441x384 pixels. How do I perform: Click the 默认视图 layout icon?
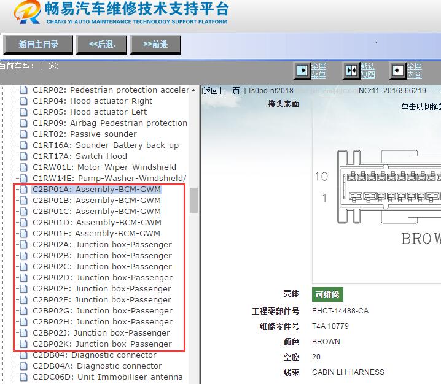coord(351,70)
